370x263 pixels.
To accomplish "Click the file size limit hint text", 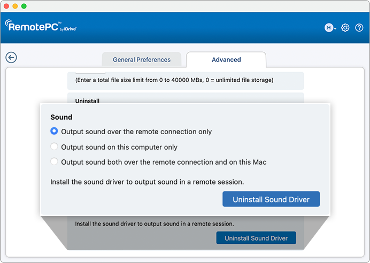I will [x=174, y=80].
